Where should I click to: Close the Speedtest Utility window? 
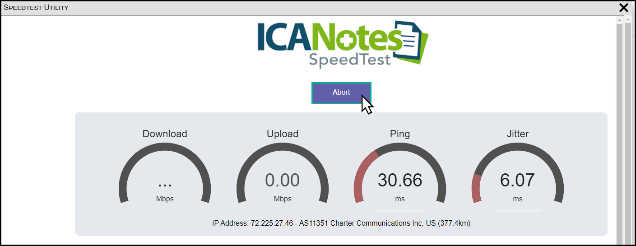tap(623, 8)
